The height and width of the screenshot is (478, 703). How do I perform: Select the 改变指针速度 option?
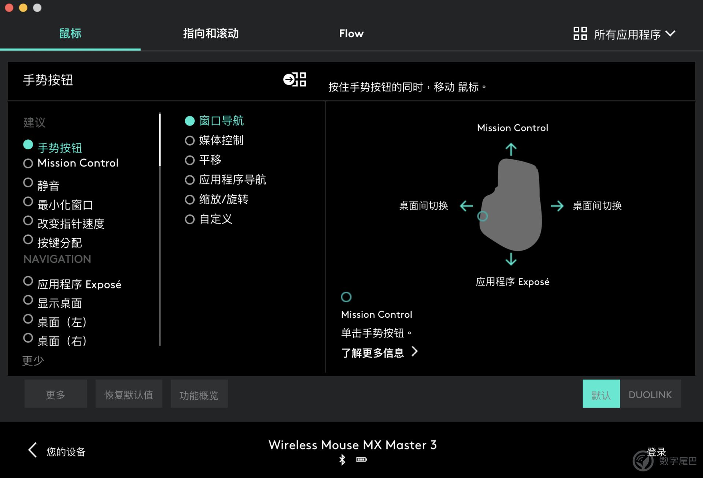coord(64,223)
